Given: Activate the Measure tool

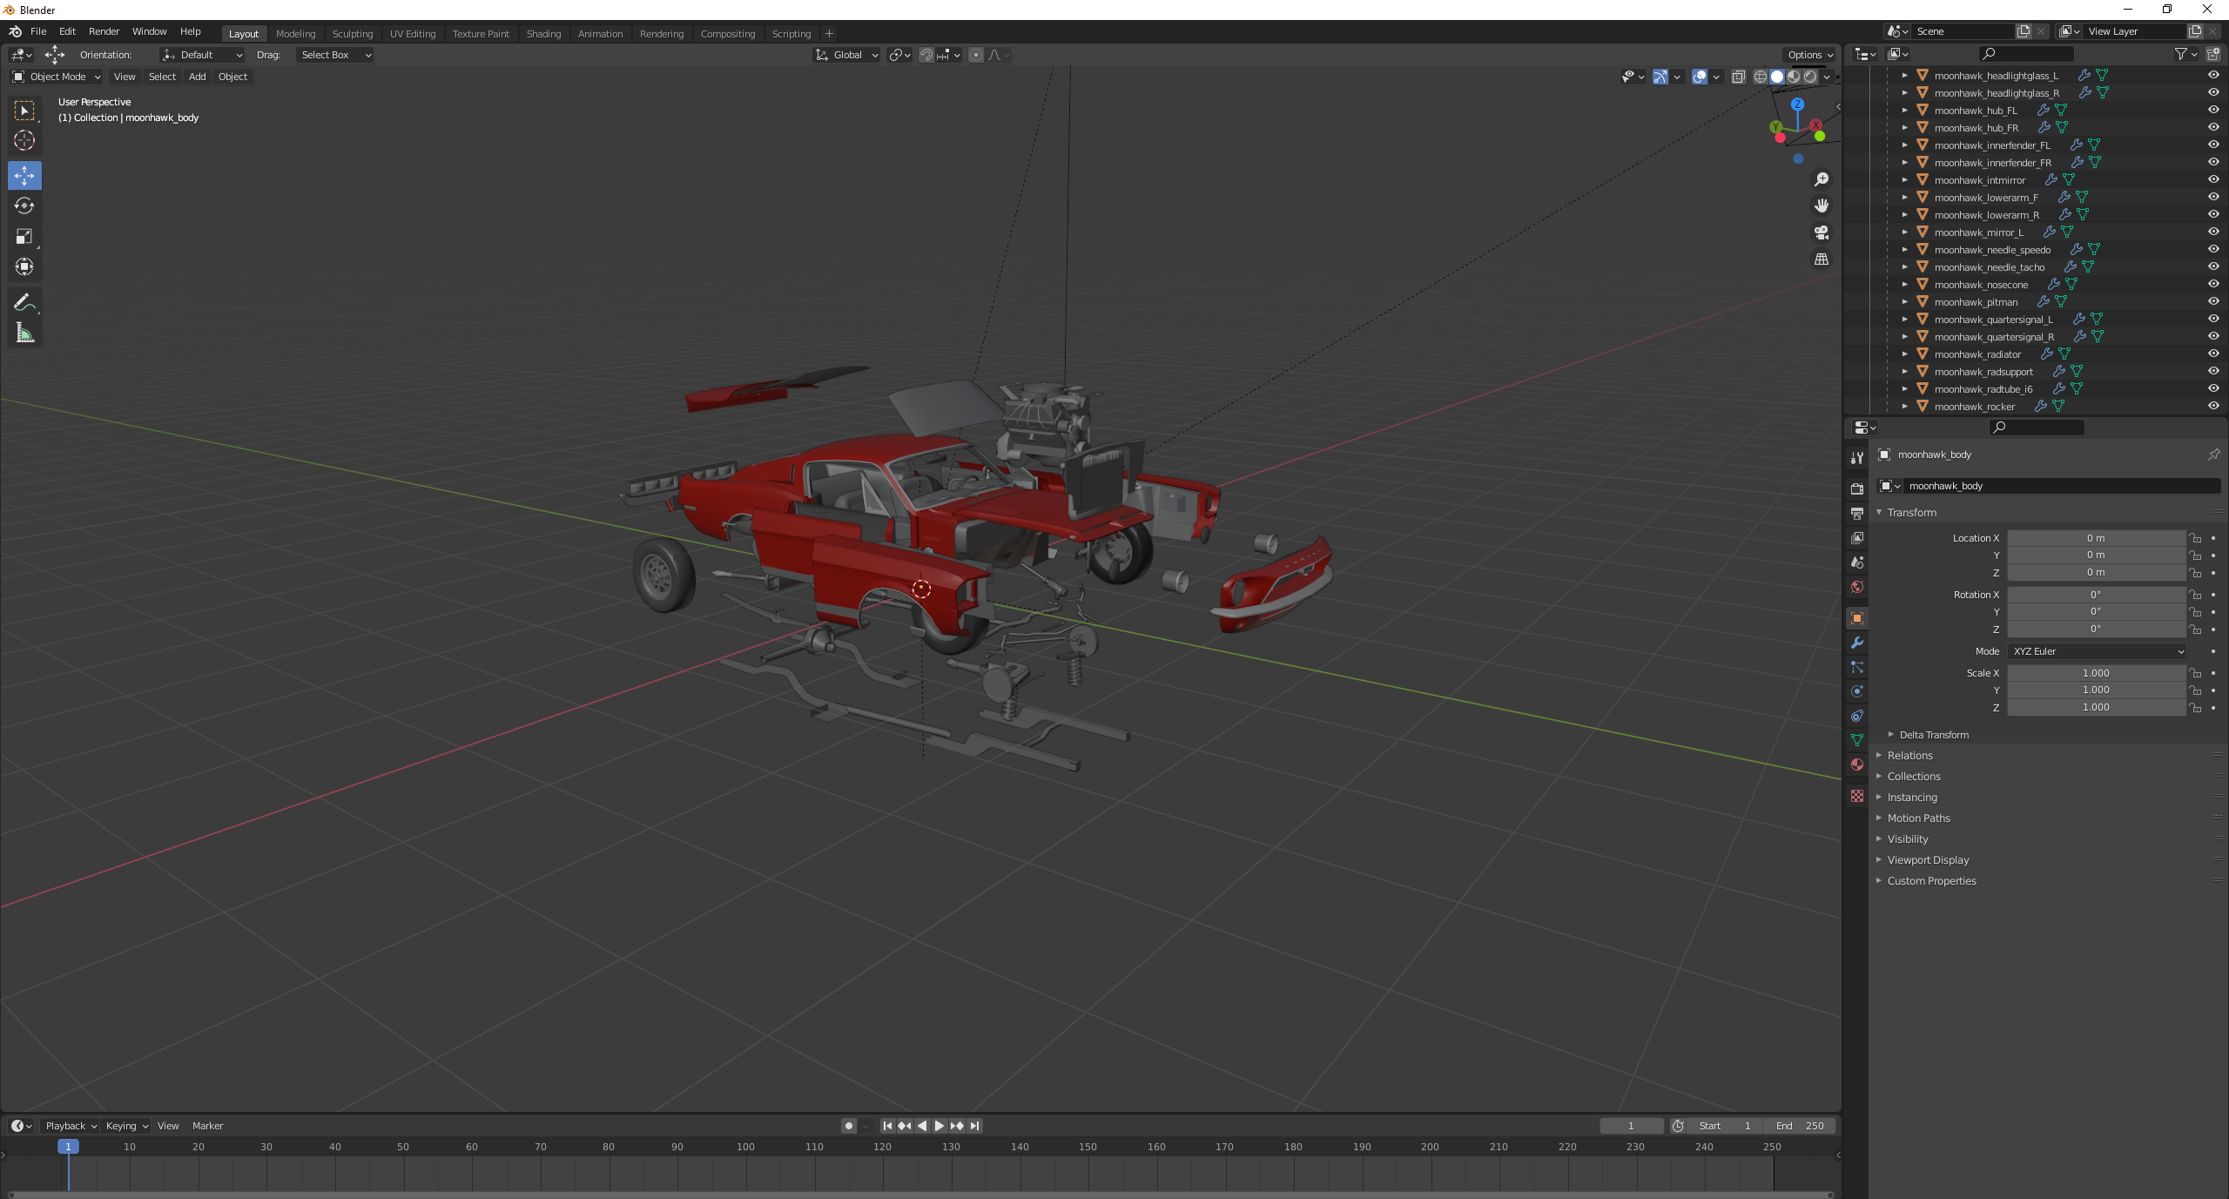Looking at the screenshot, I should 24,333.
